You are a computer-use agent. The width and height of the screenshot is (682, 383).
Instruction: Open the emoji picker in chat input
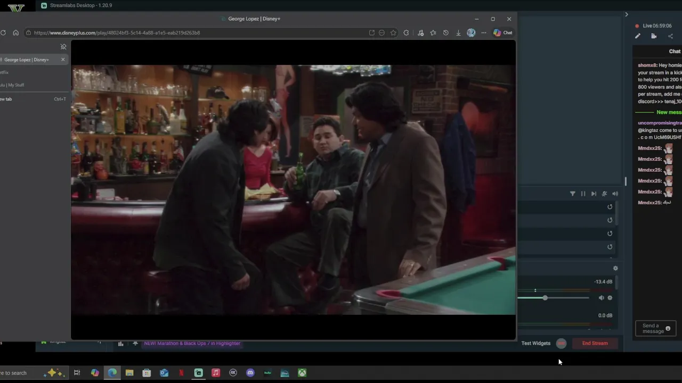click(668, 328)
